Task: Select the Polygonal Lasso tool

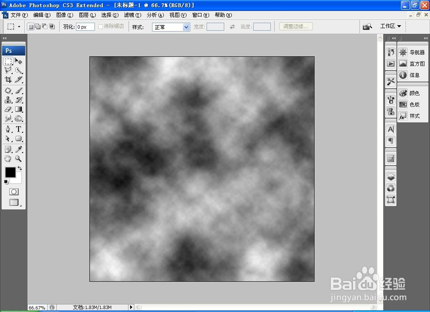Action: tap(8, 70)
